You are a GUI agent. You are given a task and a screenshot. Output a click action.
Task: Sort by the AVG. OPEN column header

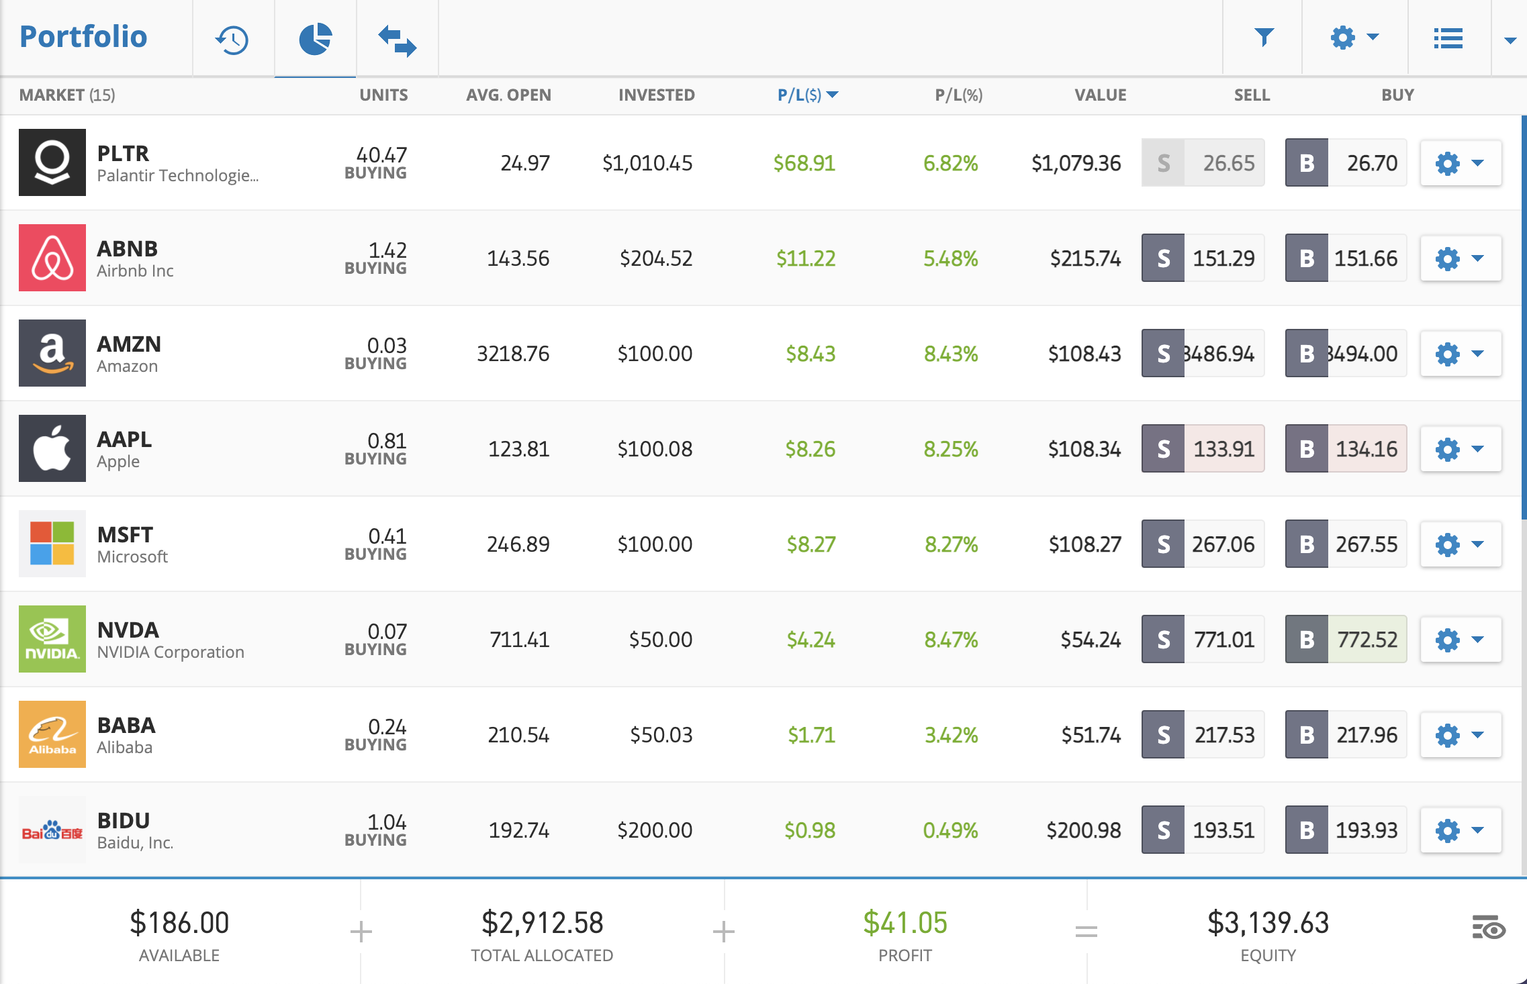tap(508, 95)
